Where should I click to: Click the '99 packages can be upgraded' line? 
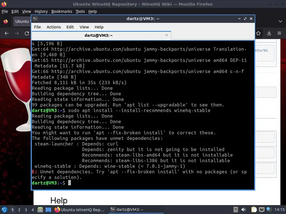(128, 105)
